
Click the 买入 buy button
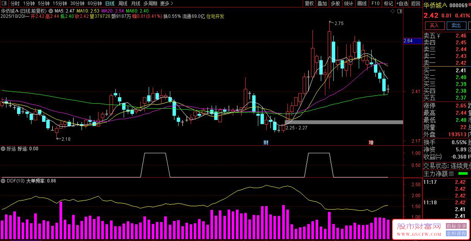pyautogui.click(x=434, y=25)
